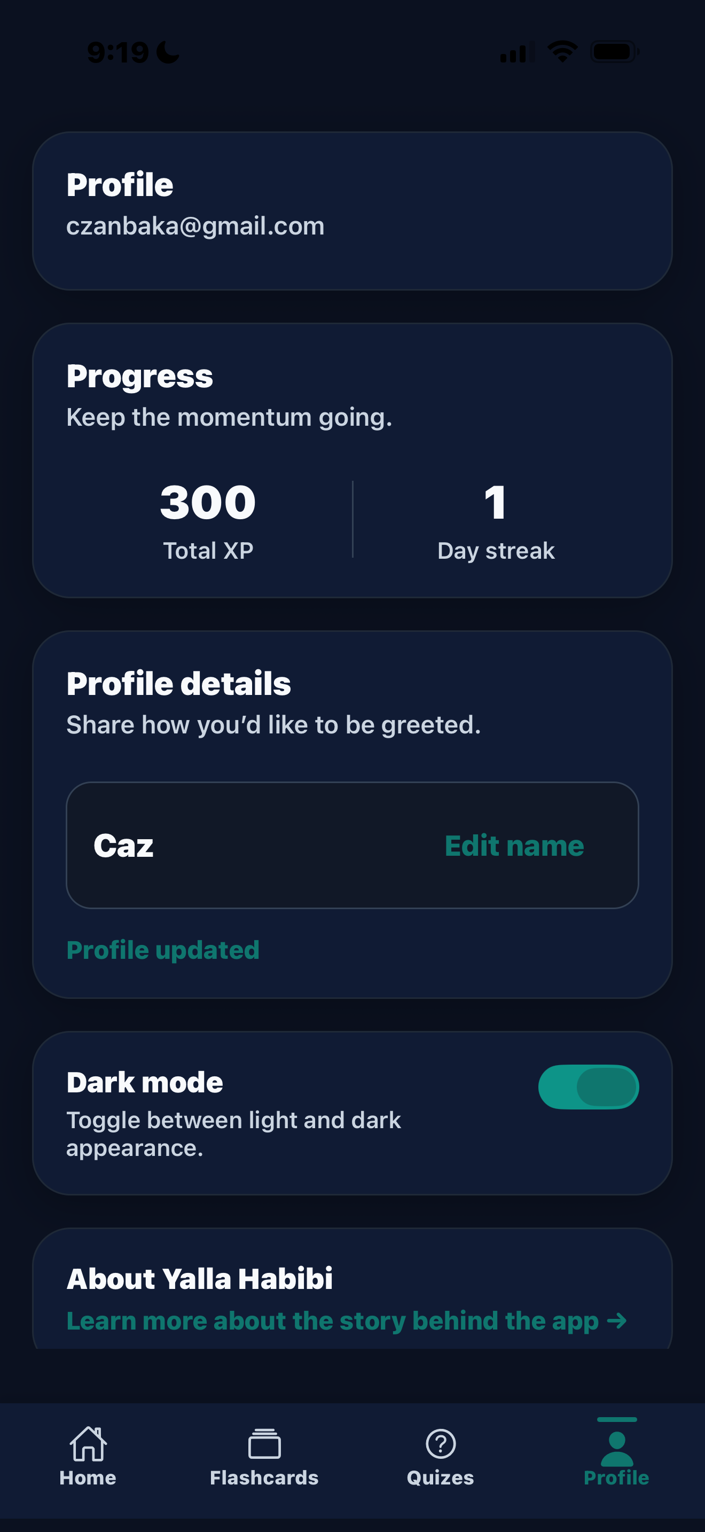
Task: Tap the battery status icon
Action: [x=615, y=52]
